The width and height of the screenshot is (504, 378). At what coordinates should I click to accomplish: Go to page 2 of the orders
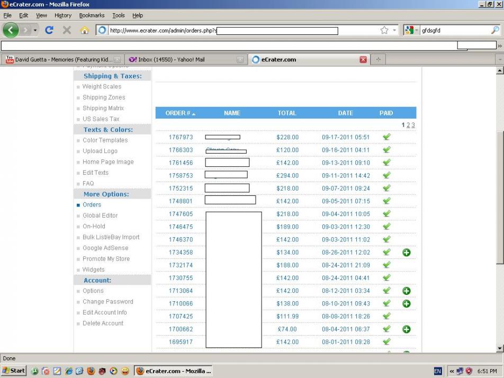click(408, 125)
